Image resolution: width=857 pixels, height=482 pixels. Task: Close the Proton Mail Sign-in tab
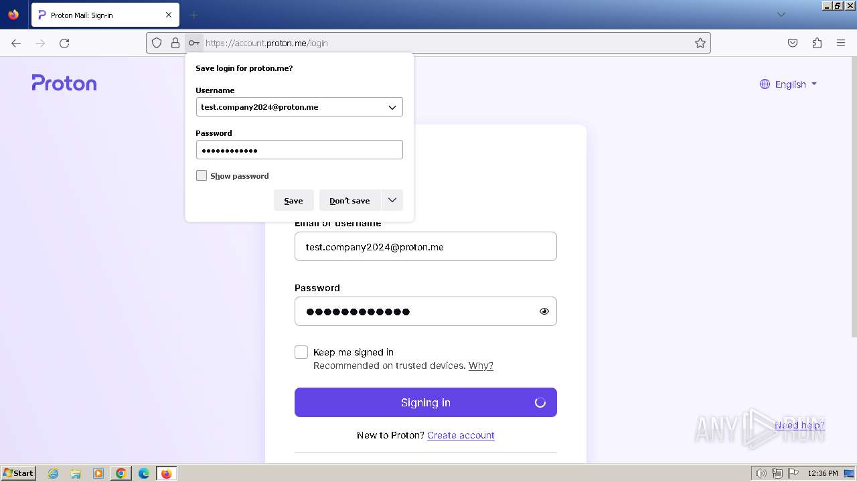169,15
